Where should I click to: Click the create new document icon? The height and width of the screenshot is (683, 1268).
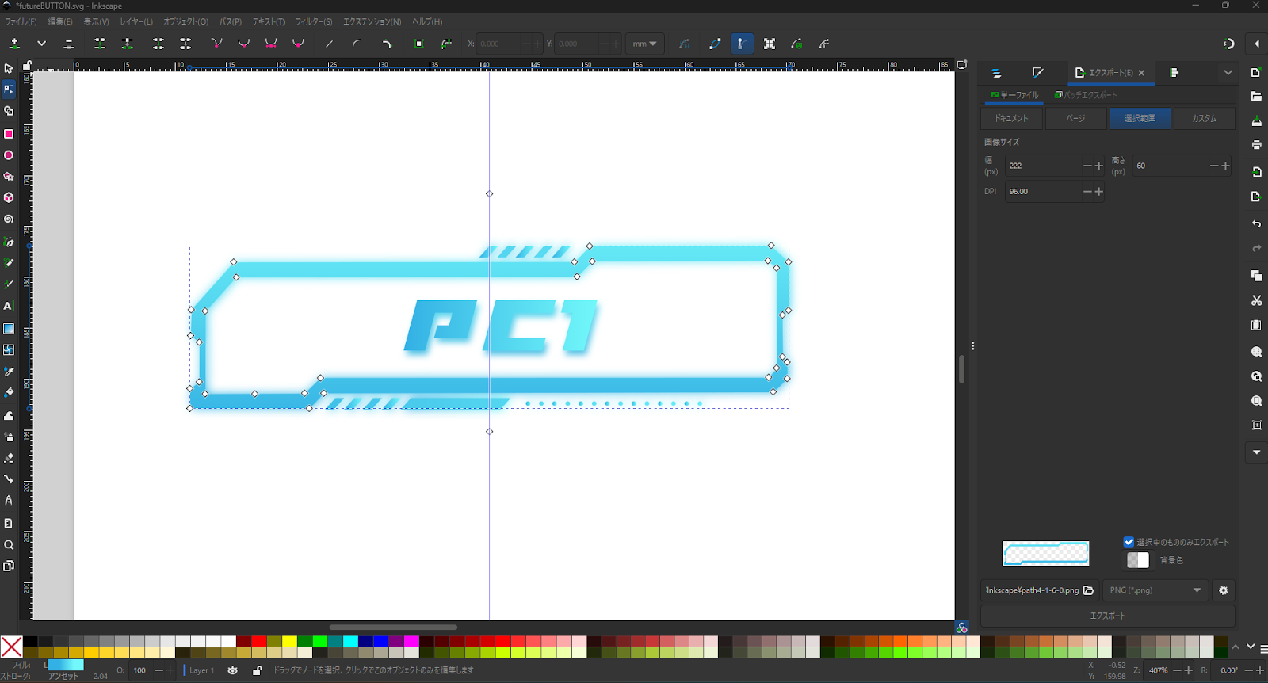(1256, 73)
